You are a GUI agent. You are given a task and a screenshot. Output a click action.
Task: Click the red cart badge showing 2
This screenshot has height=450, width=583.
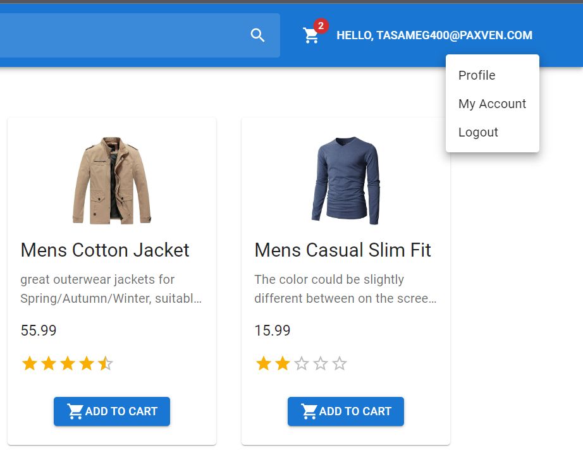pyautogui.click(x=321, y=26)
